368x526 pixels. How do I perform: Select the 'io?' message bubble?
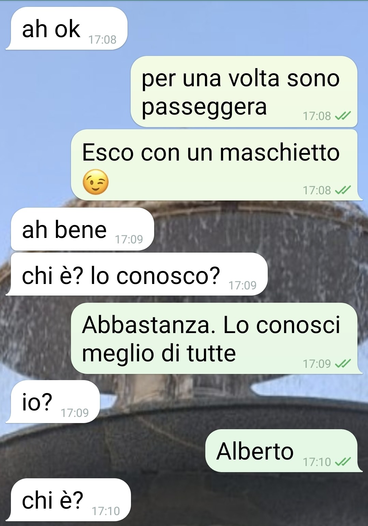tap(53, 402)
